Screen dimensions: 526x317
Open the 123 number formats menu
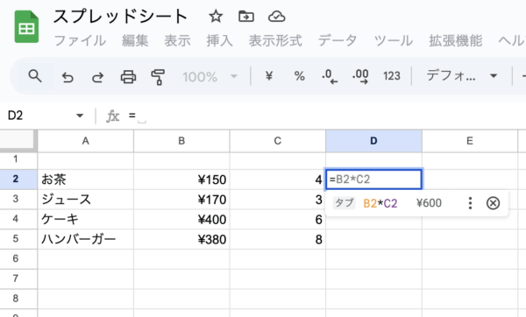392,76
